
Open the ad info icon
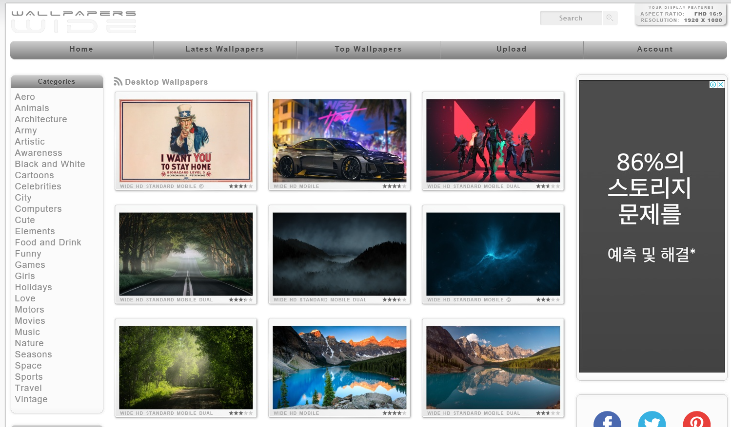pyautogui.click(x=713, y=84)
